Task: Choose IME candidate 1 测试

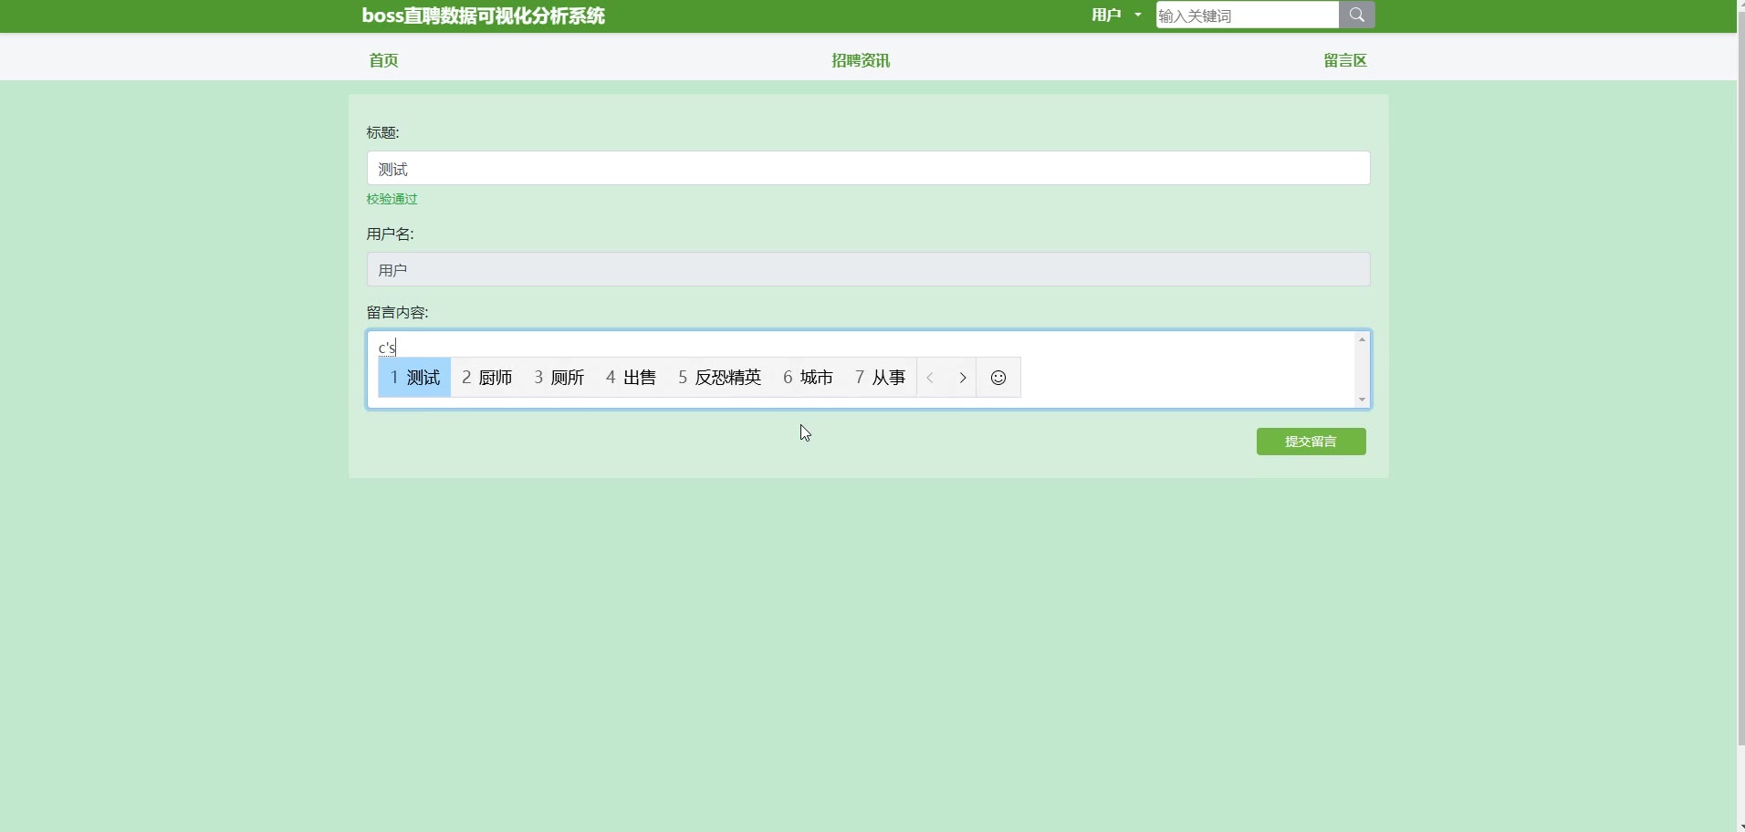Action: coord(414,378)
